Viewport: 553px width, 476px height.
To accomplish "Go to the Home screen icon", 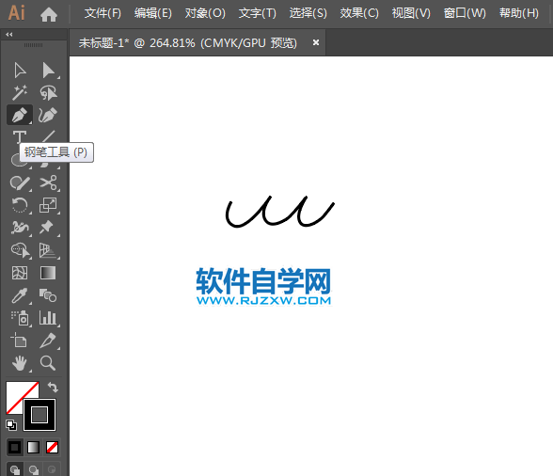I will [49, 14].
